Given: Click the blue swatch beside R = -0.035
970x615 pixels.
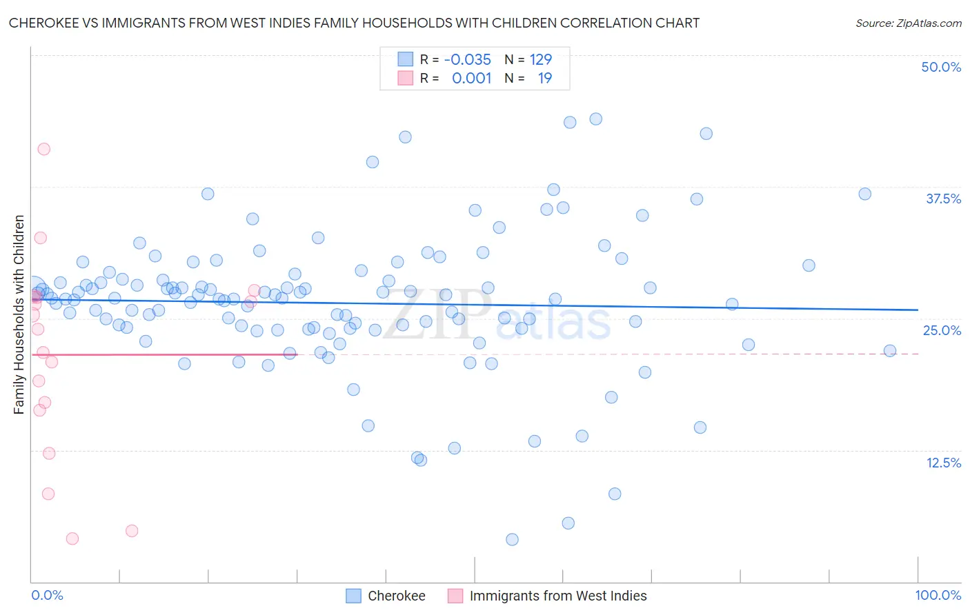Looking at the screenshot, I should click(x=405, y=59).
